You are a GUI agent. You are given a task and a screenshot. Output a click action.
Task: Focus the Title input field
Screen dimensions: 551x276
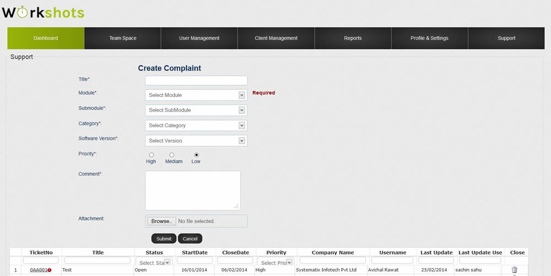click(196, 80)
